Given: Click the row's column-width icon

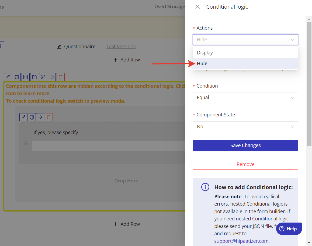Looking at the screenshot, I should click(25, 77).
